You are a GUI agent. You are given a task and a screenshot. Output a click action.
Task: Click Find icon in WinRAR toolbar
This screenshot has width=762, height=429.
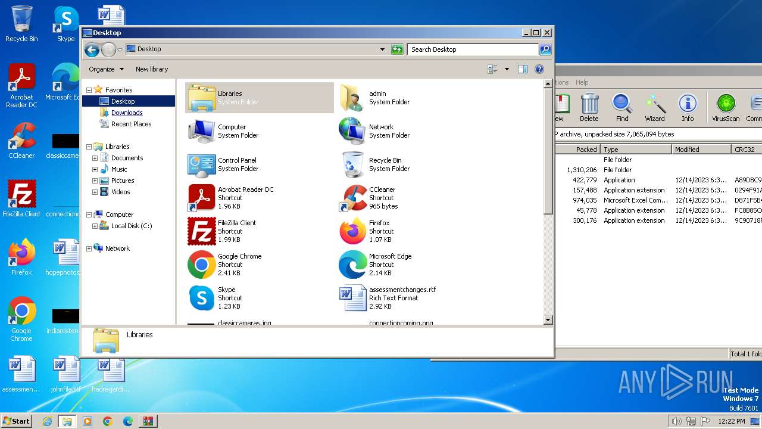[x=622, y=108]
